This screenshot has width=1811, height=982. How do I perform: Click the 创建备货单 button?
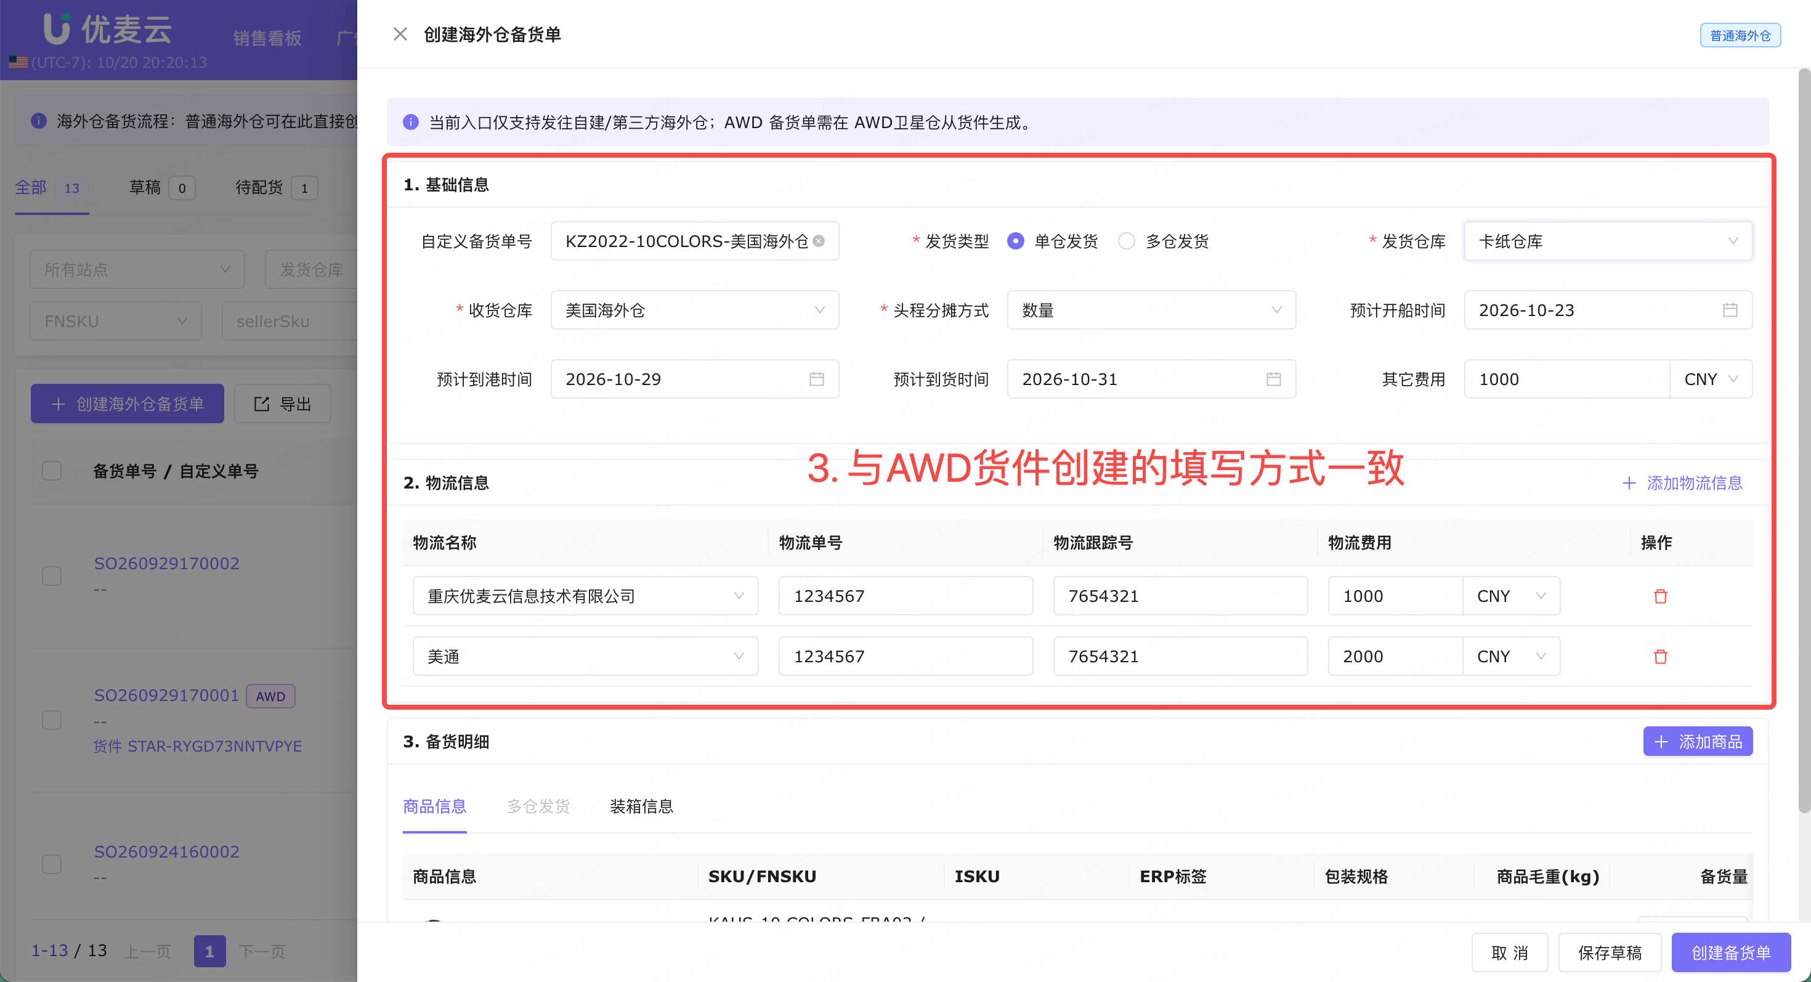coord(1730,952)
